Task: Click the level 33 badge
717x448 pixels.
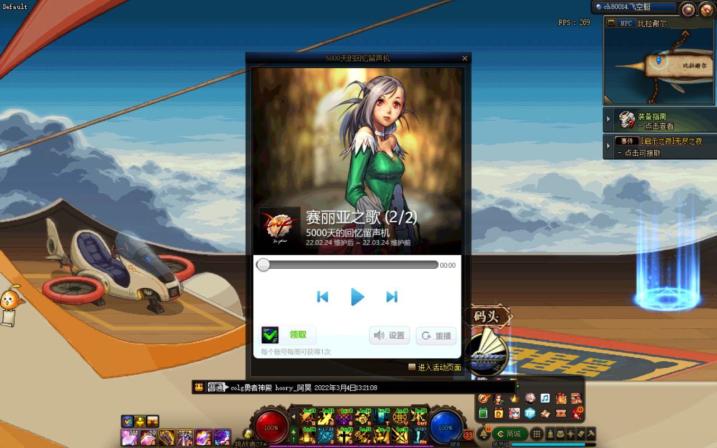Action: coord(469,435)
